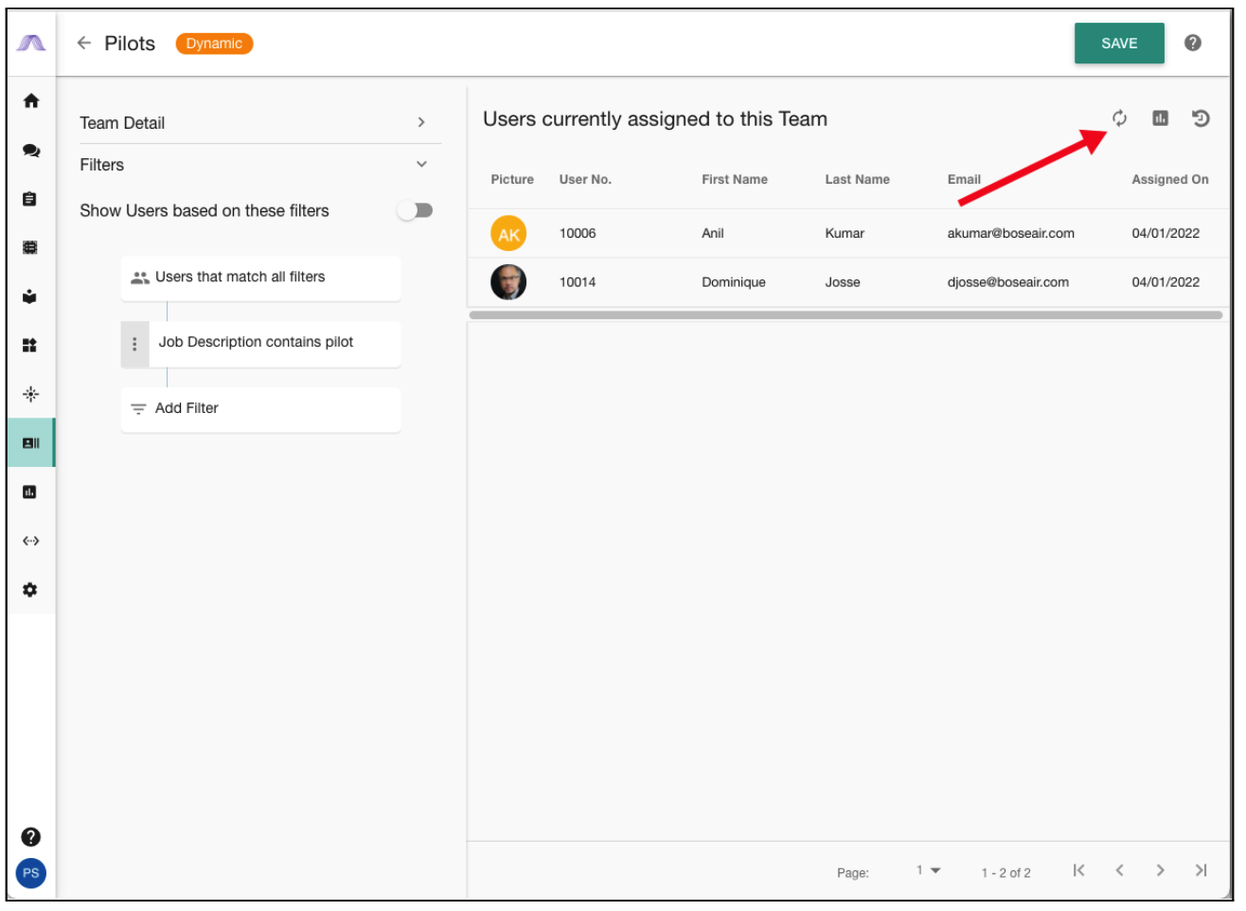Open the help icon at sidebar bottom
The image size is (1246, 911).
pyautogui.click(x=31, y=837)
